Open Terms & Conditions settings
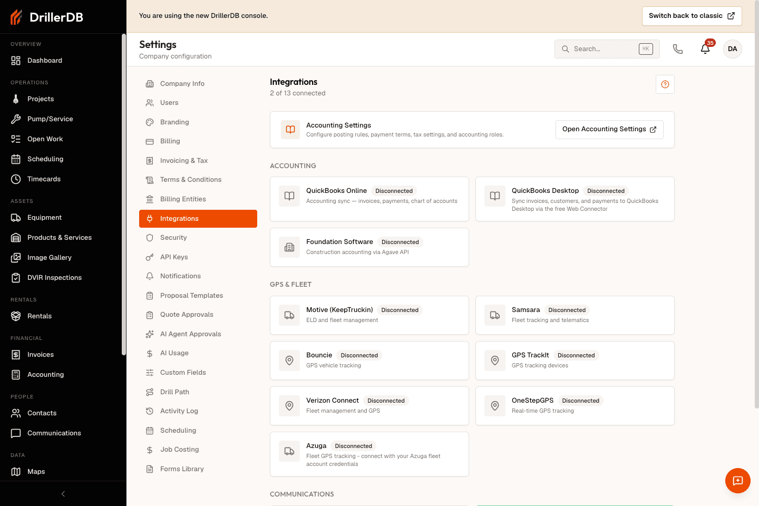The width and height of the screenshot is (759, 506). 198,180
